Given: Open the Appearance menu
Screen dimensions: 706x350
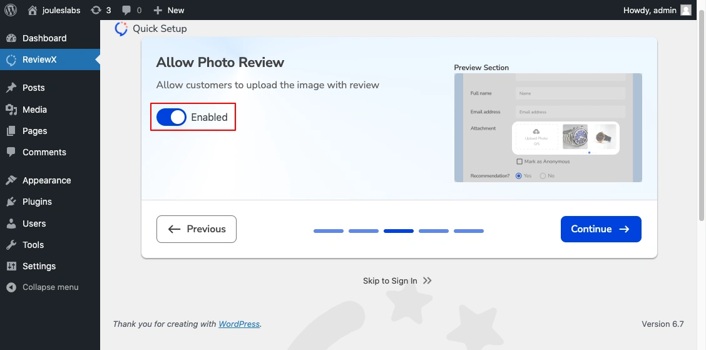Looking at the screenshot, I should point(50,180).
